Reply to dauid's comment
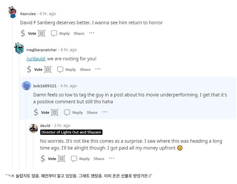 [x=80, y=159]
